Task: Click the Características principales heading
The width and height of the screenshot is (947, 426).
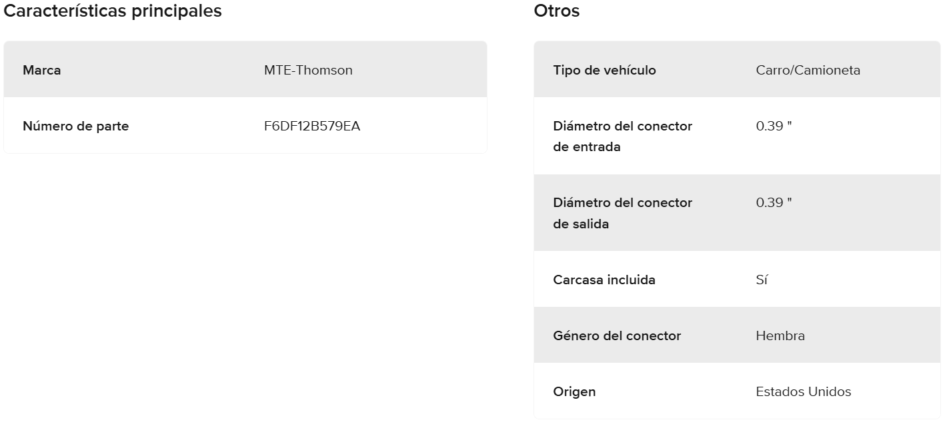Action: tap(113, 11)
